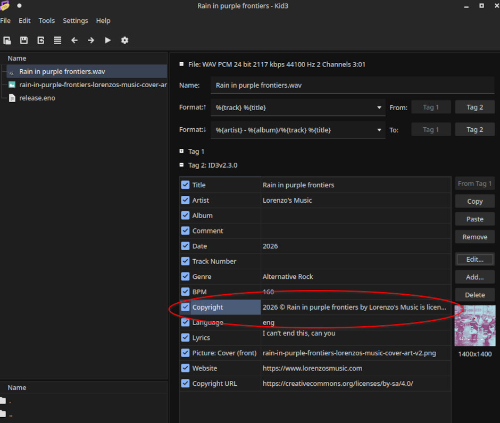Click the document icon of release.eno
Image resolution: width=500 pixels, height=423 pixels.
[12, 98]
